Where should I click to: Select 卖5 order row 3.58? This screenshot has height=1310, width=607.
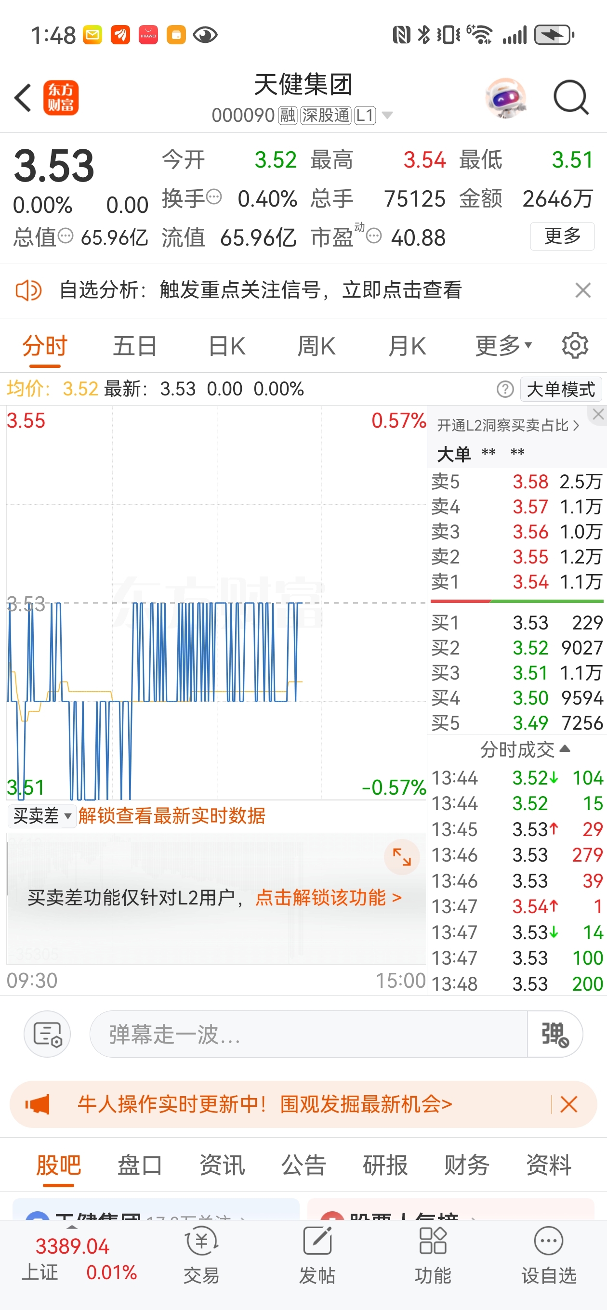[x=517, y=482]
